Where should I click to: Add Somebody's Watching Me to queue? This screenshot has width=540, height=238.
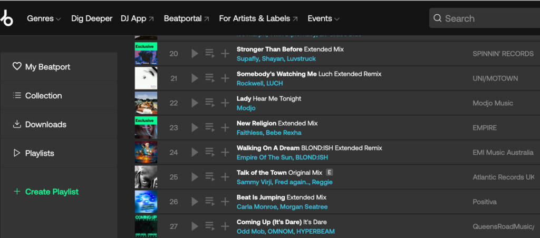(210, 78)
